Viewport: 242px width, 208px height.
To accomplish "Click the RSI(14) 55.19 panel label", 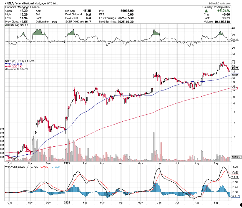I will point(18,25).
